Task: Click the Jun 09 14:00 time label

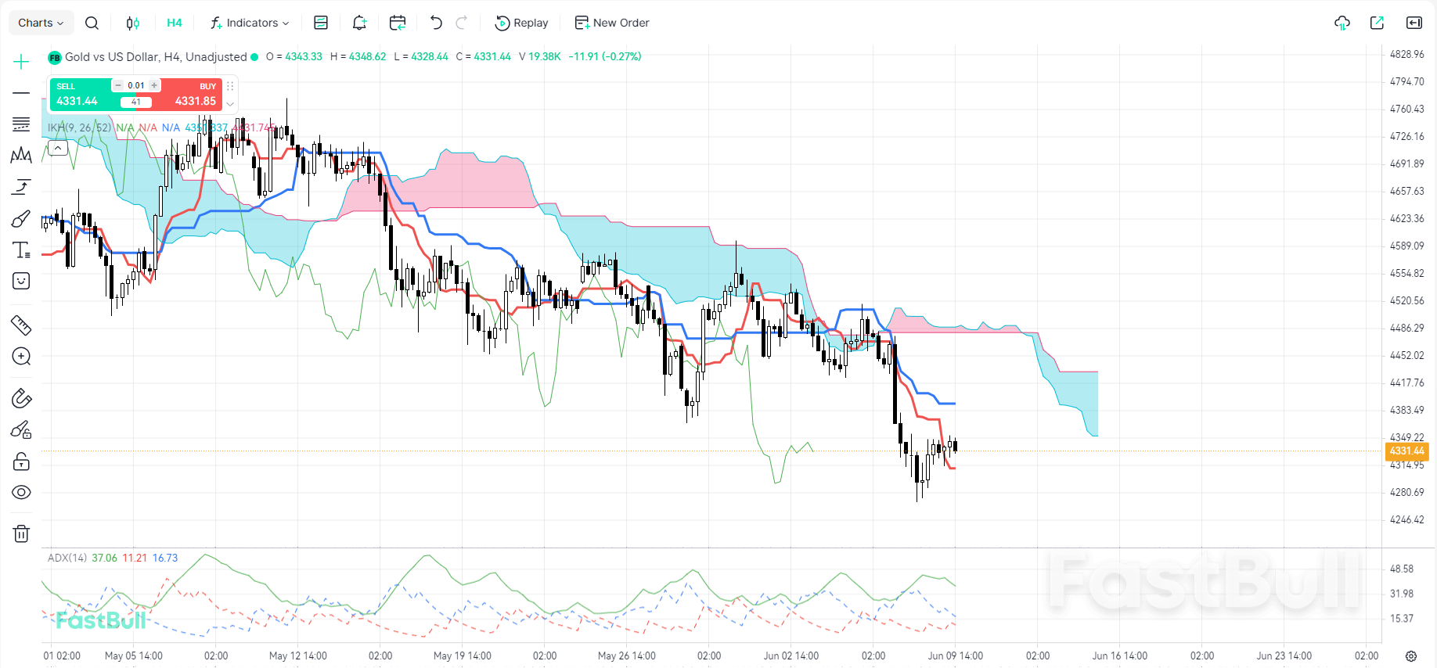Action: point(956,655)
